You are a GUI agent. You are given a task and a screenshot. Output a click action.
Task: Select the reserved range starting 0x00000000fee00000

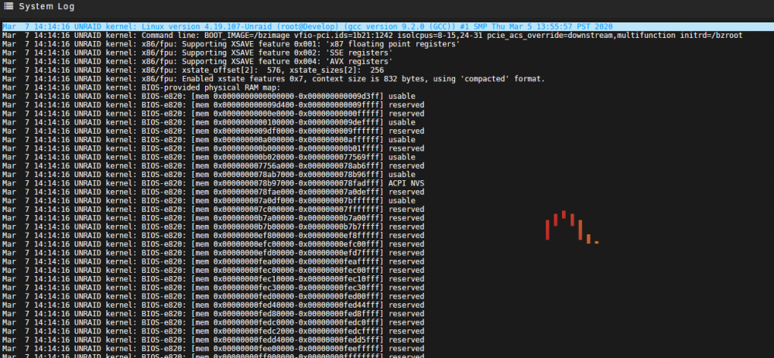[214, 349]
